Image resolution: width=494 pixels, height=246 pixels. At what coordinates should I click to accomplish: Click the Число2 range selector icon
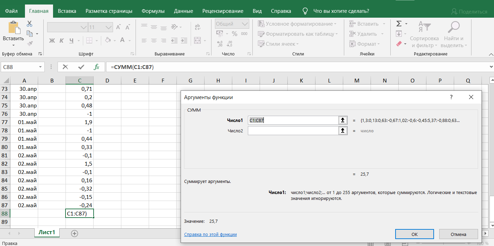coord(343,131)
